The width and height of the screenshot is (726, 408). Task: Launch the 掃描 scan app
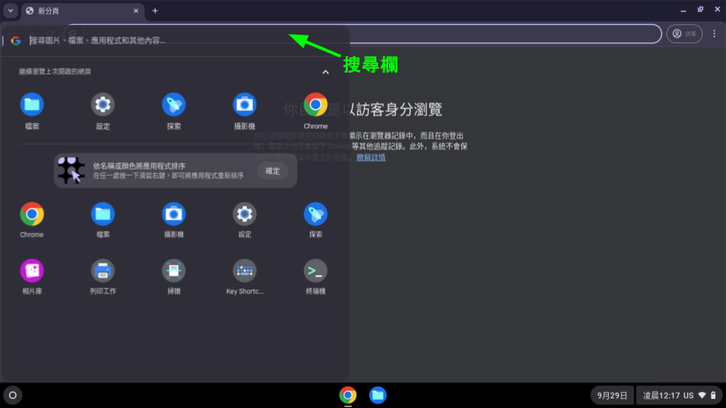tap(174, 270)
